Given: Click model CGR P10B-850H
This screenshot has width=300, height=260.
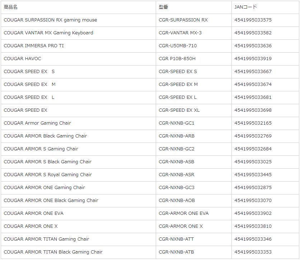Looking at the screenshot, I should pos(177,59).
